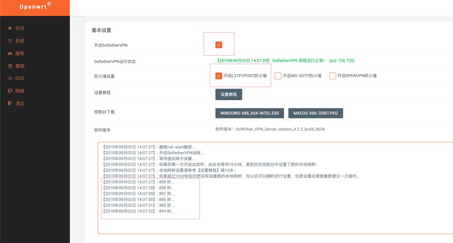Click the globe icon beside 网络
The image size is (453, 243).
click(10, 91)
